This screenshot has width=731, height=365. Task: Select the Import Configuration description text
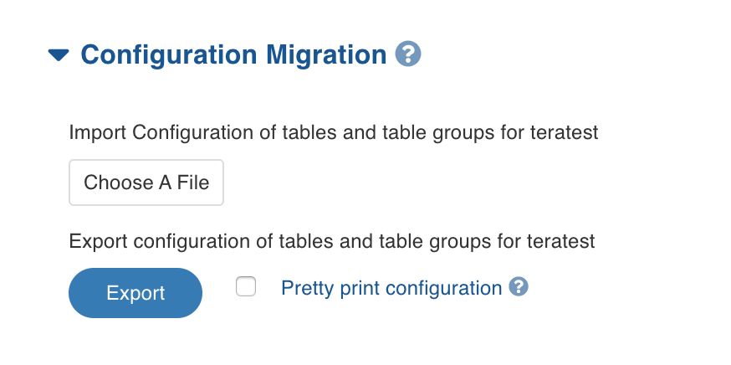point(334,132)
